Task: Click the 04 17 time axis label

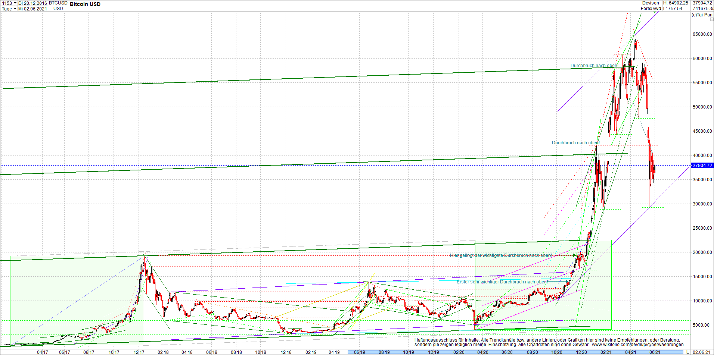Action: pos(43,352)
